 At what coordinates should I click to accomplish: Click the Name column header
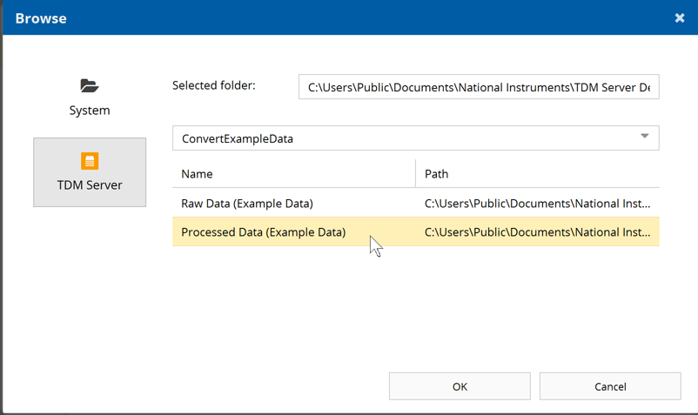point(198,174)
